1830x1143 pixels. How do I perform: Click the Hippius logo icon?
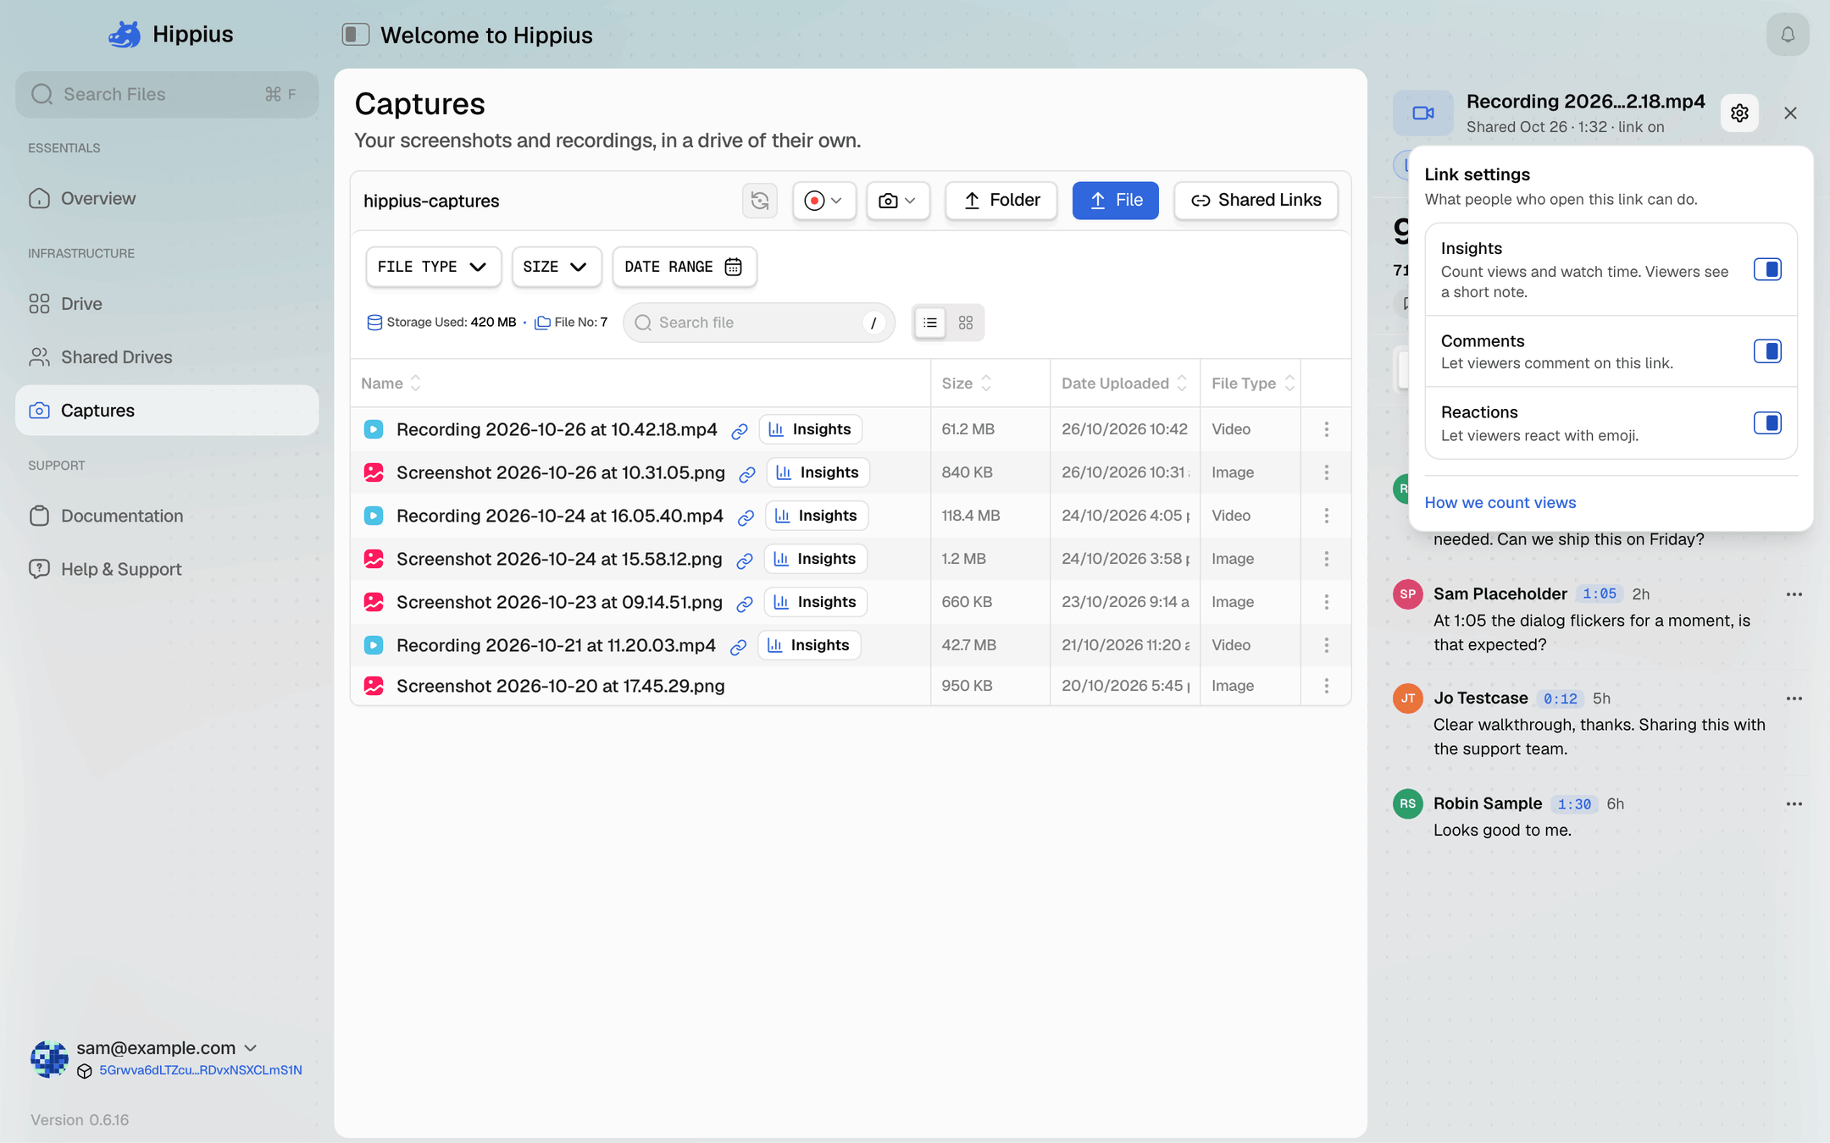coord(125,34)
